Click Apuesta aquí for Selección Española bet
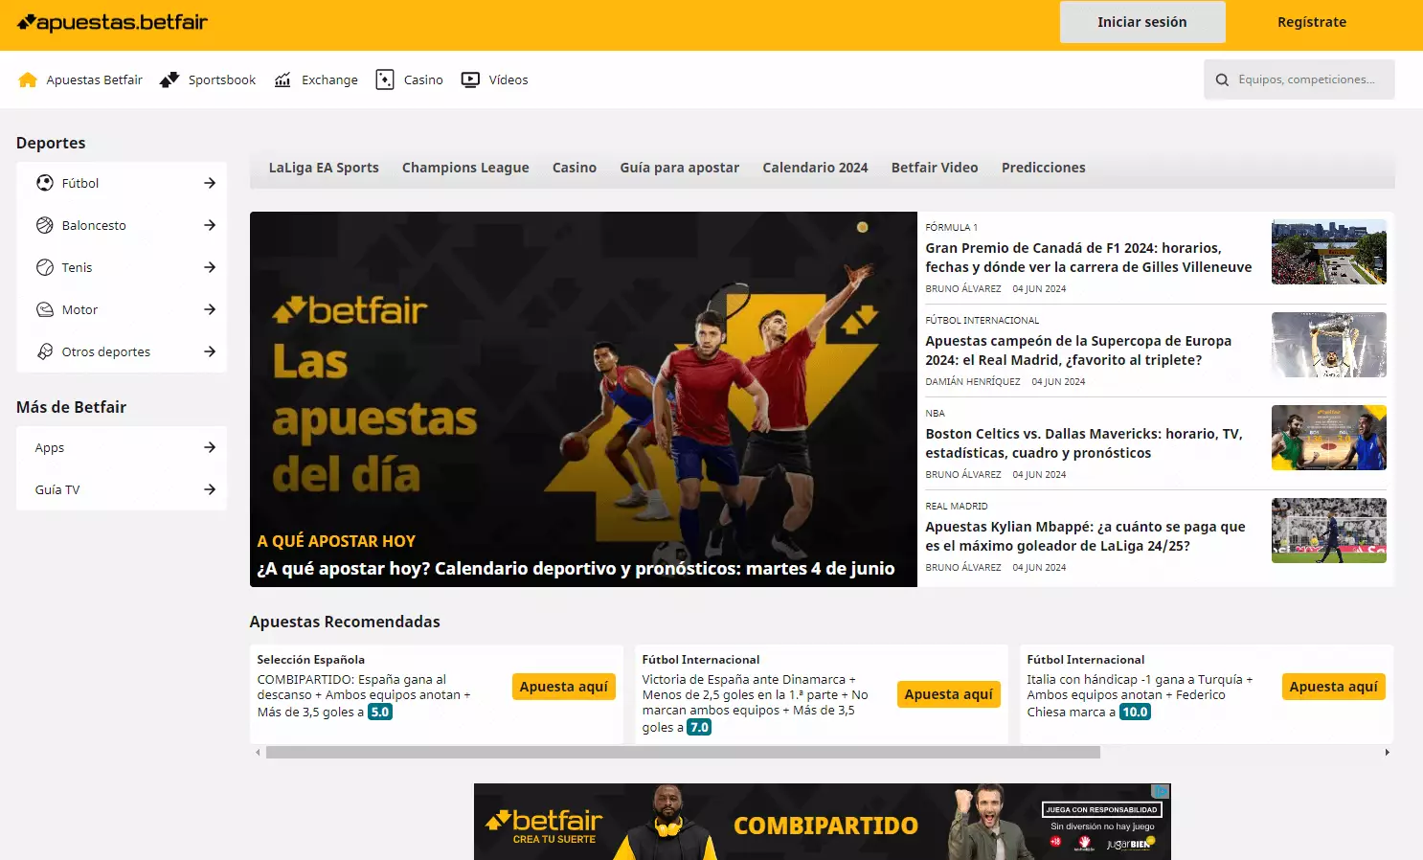Viewport: 1423px width, 860px height. coord(564,687)
